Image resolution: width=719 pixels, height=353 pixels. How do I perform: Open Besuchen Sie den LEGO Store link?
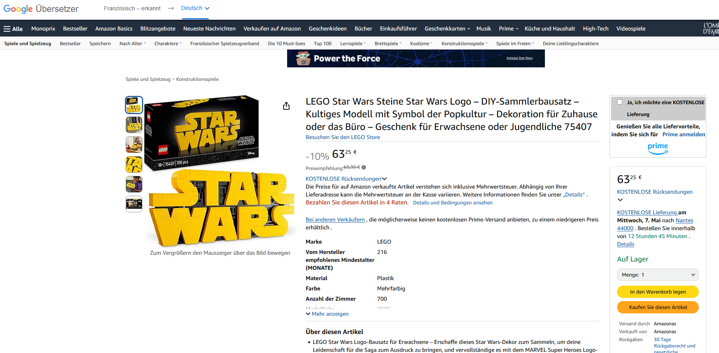coord(343,137)
